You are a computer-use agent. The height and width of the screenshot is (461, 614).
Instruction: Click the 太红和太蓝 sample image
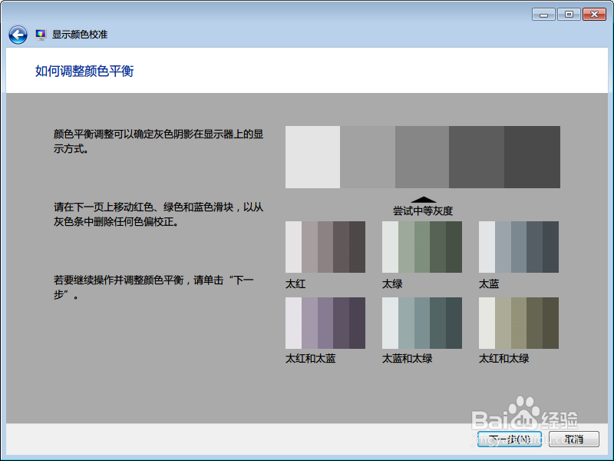pyautogui.click(x=325, y=323)
